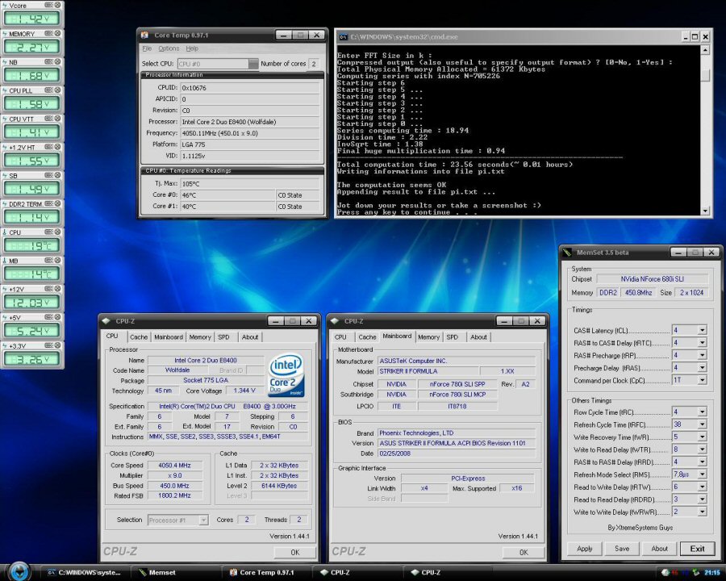This screenshot has width=726, height=581.
Task: Click the Exit button in MemSet
Action: (x=697, y=549)
